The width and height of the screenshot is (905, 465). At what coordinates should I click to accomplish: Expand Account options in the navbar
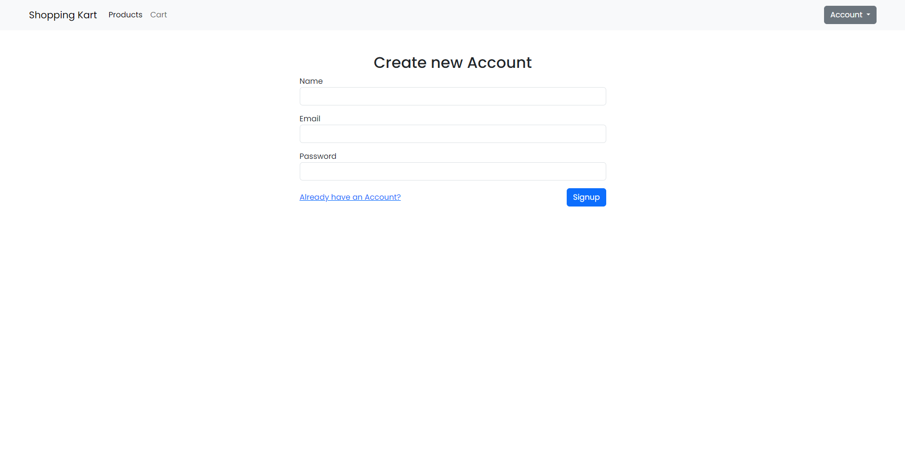click(850, 14)
